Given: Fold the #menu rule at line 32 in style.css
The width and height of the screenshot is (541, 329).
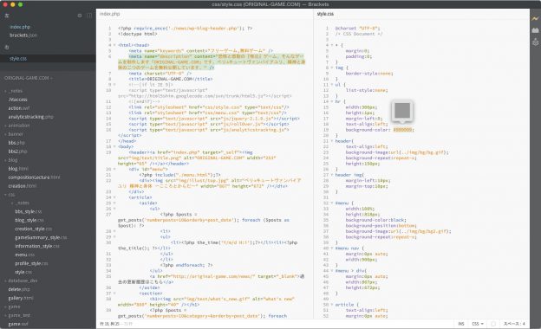Looking at the screenshot, I should [332, 203].
